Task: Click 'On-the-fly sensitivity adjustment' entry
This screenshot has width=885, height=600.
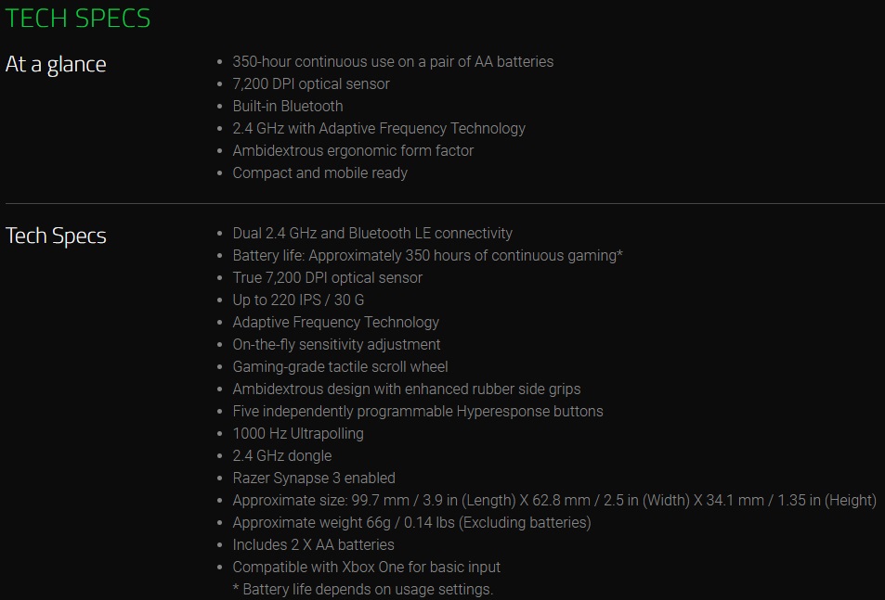Action: tap(336, 344)
